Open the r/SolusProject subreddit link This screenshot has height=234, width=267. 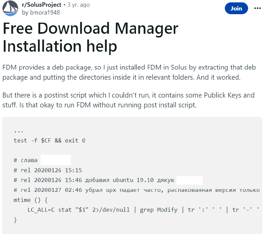[x=42, y=5]
